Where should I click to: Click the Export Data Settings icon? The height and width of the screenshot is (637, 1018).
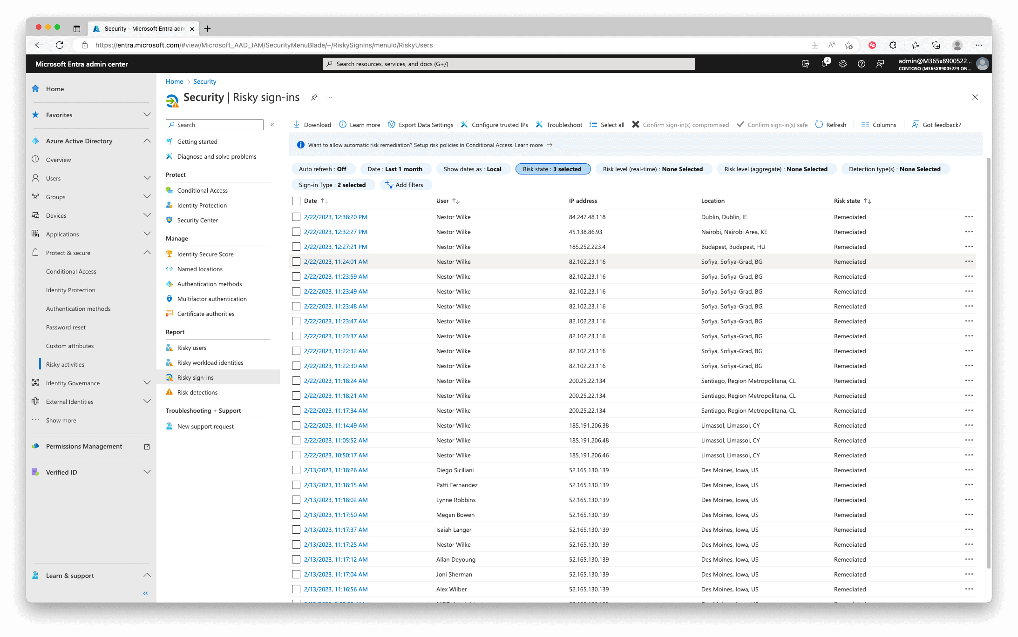click(x=392, y=125)
